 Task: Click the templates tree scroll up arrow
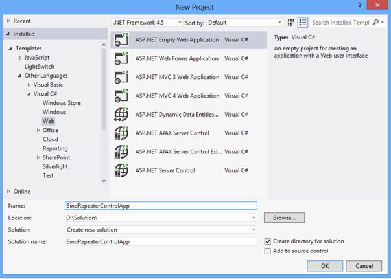pyautogui.click(x=104, y=45)
